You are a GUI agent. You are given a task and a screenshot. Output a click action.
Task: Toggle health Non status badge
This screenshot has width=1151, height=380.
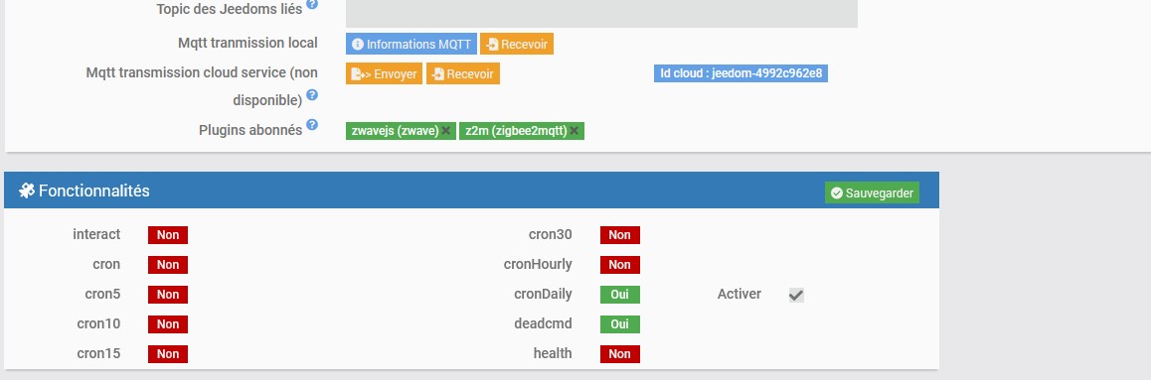coord(619,353)
